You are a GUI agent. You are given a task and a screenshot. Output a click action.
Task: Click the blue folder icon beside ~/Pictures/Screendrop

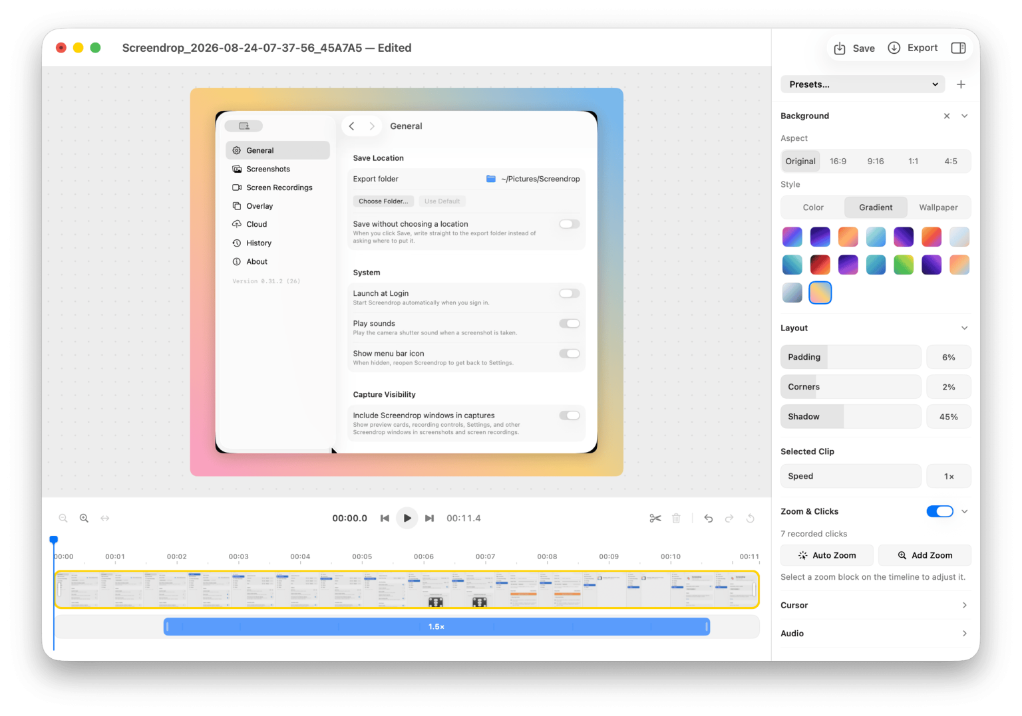click(491, 179)
